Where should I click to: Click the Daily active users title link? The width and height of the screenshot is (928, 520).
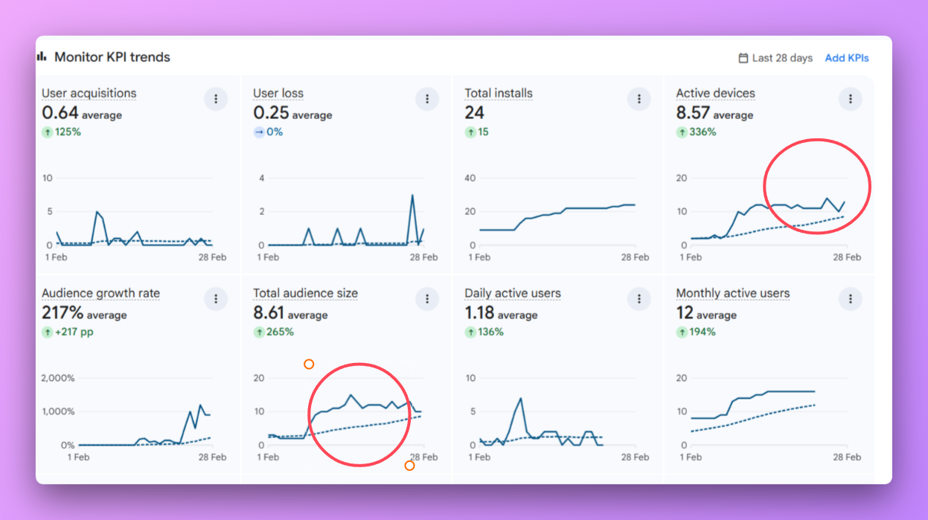click(513, 293)
